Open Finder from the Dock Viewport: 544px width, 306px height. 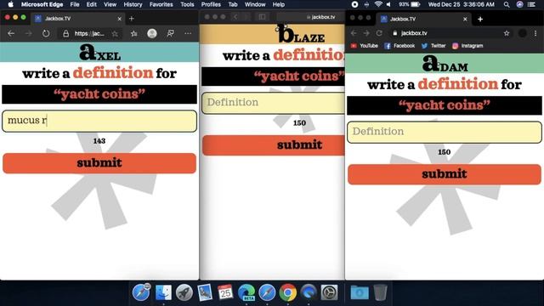(163, 292)
